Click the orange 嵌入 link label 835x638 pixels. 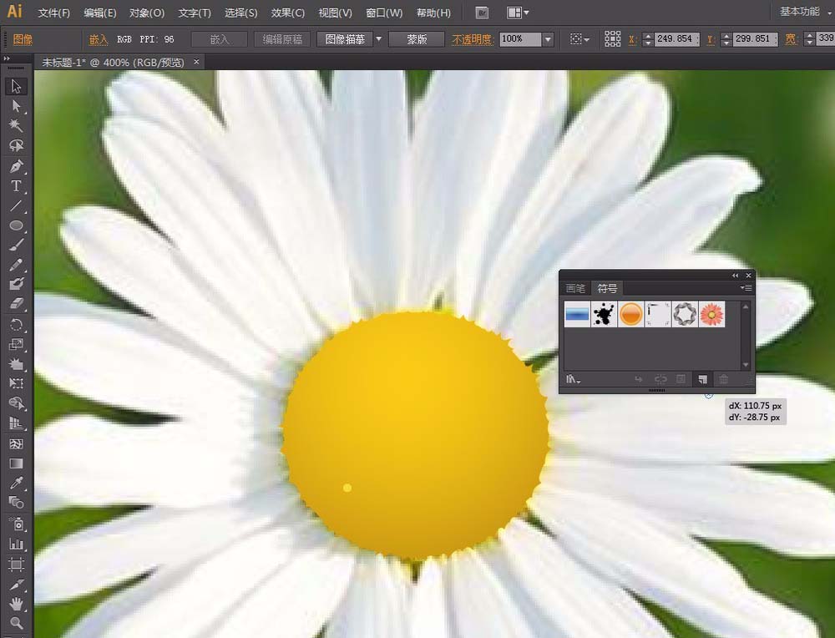pos(99,39)
